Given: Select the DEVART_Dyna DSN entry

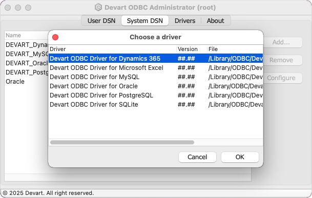Looking at the screenshot, I should [x=27, y=45].
